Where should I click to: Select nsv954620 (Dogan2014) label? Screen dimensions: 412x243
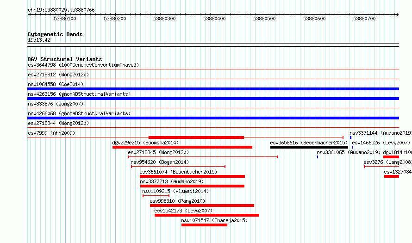coord(160,162)
